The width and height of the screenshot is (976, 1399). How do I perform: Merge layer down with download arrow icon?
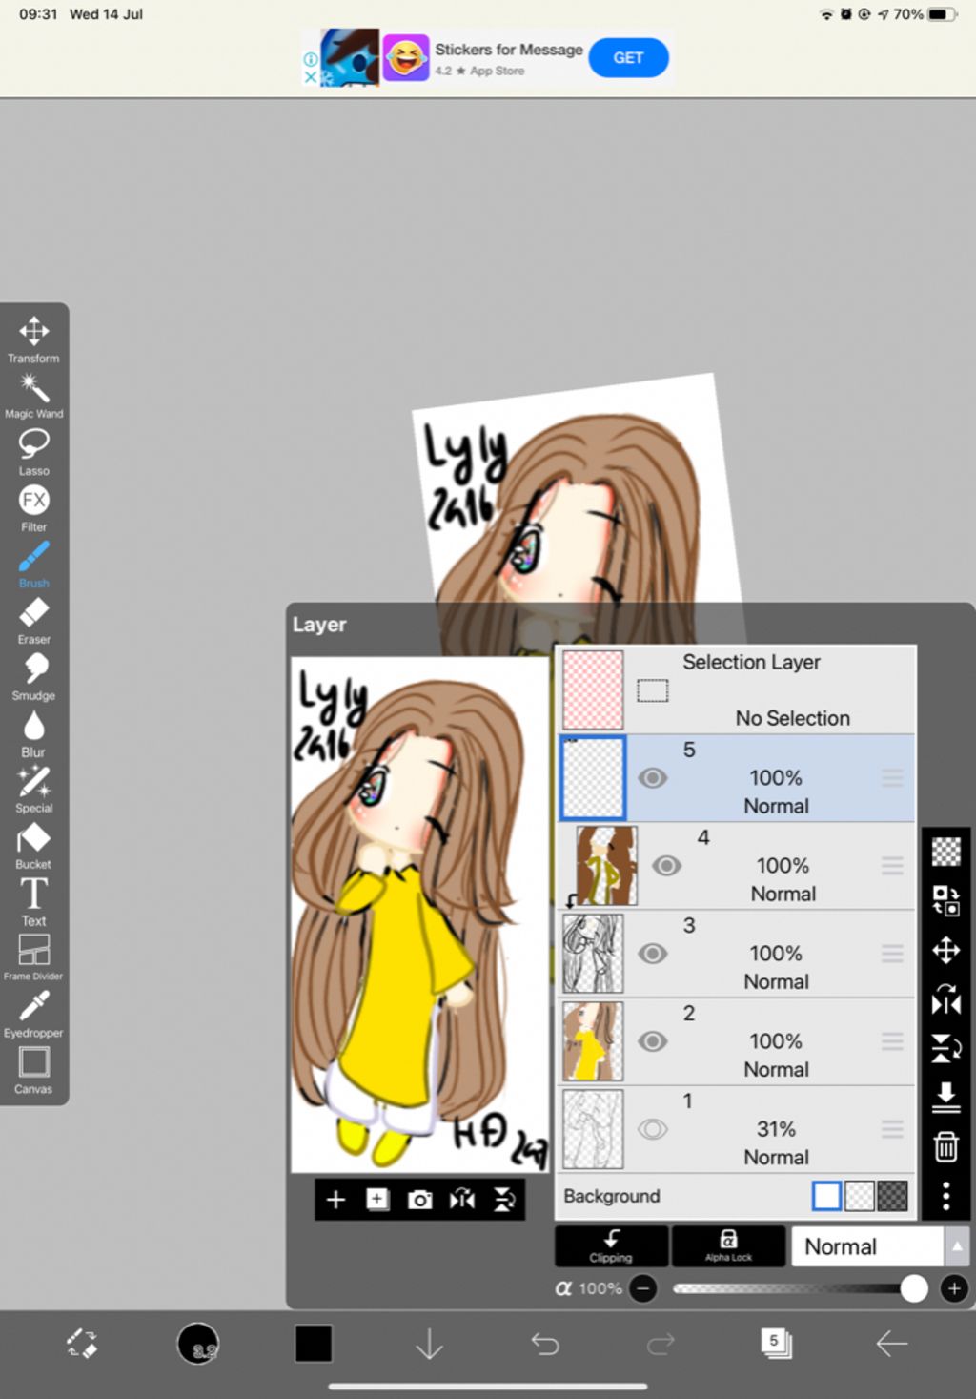click(x=945, y=1097)
